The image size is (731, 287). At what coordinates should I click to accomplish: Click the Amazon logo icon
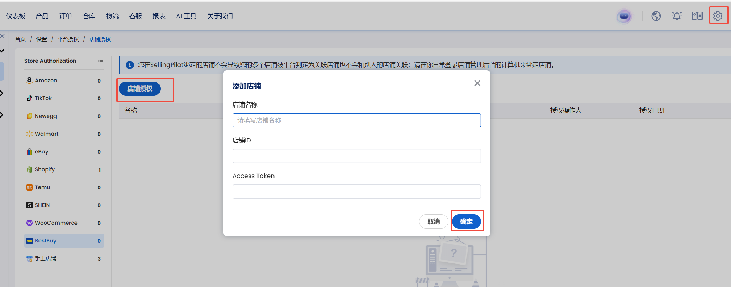click(30, 80)
